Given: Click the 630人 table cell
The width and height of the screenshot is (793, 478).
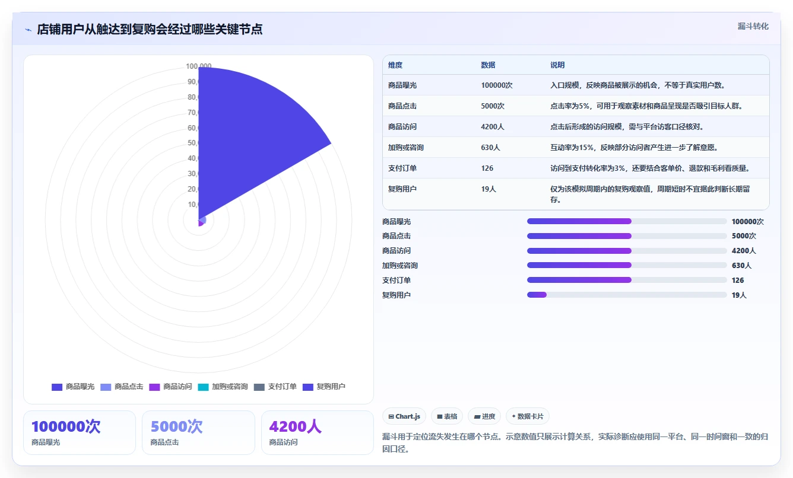Looking at the screenshot, I should click(491, 148).
